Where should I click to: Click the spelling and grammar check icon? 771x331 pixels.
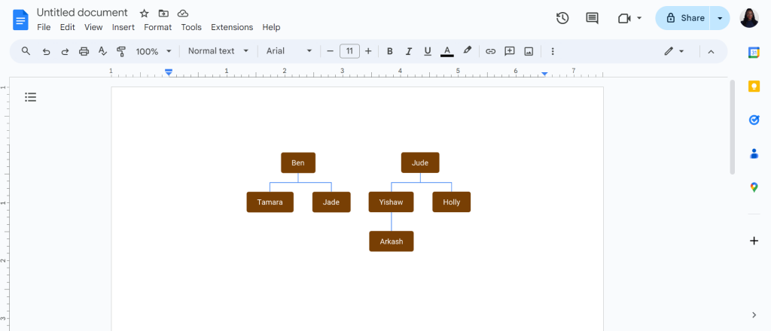[x=102, y=51]
